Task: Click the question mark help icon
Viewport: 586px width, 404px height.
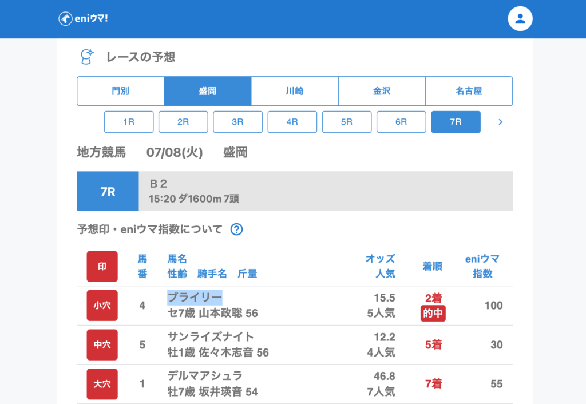Action: coord(236,229)
